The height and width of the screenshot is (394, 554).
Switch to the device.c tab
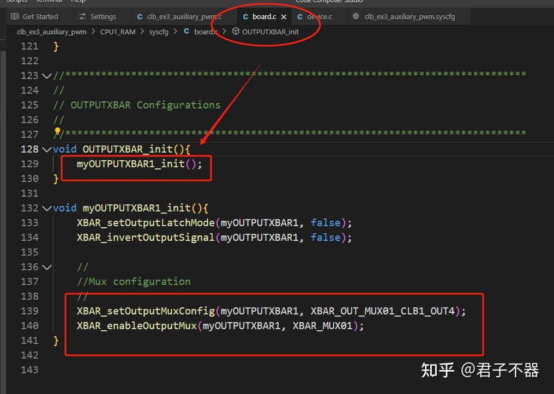click(319, 16)
